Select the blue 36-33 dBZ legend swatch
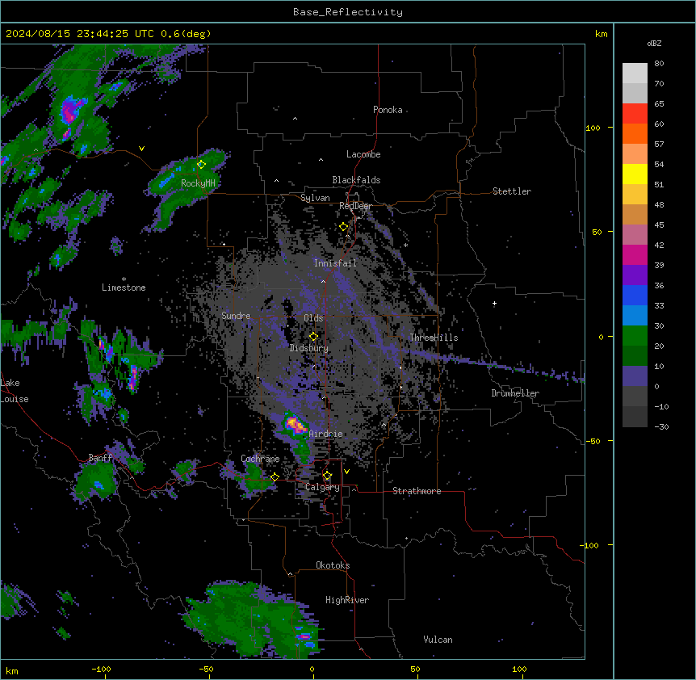696x680 pixels. pos(635,296)
